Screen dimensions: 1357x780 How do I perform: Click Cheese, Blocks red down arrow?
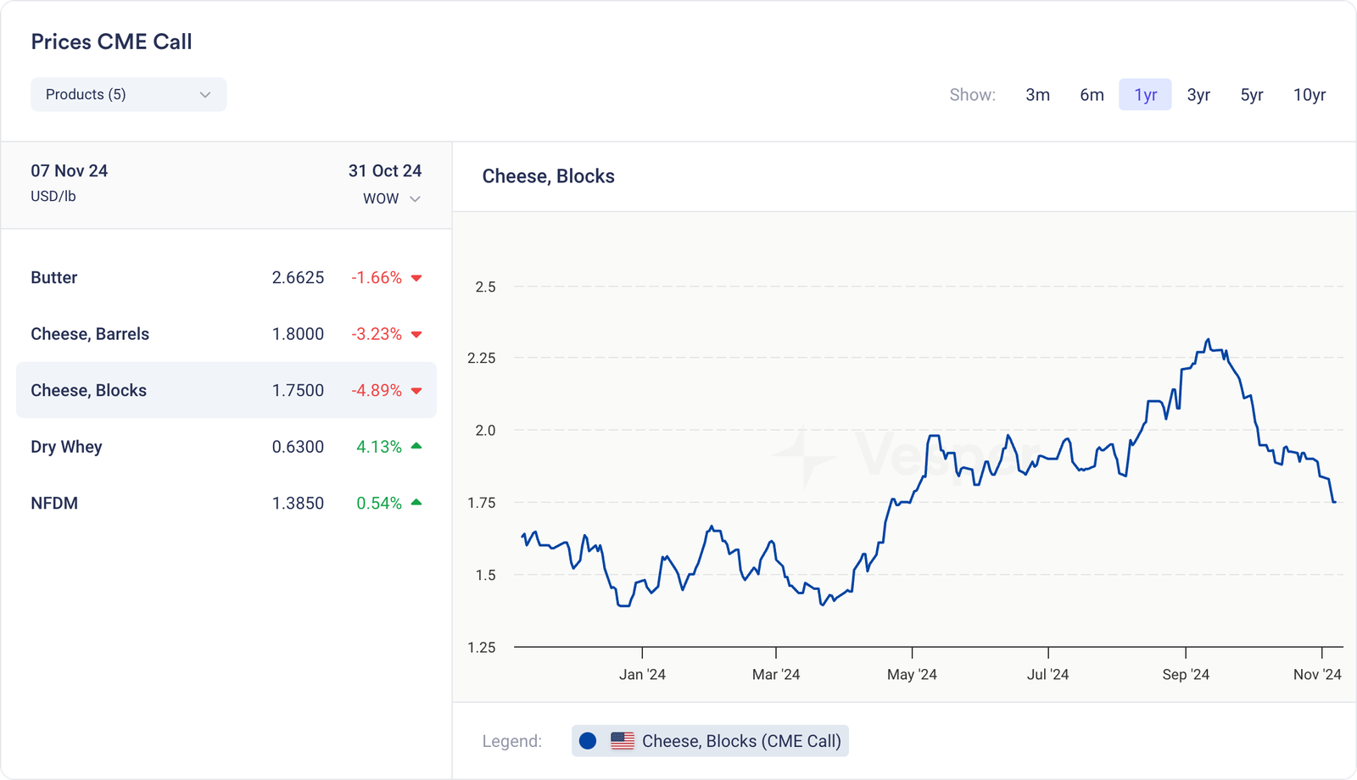tap(416, 391)
